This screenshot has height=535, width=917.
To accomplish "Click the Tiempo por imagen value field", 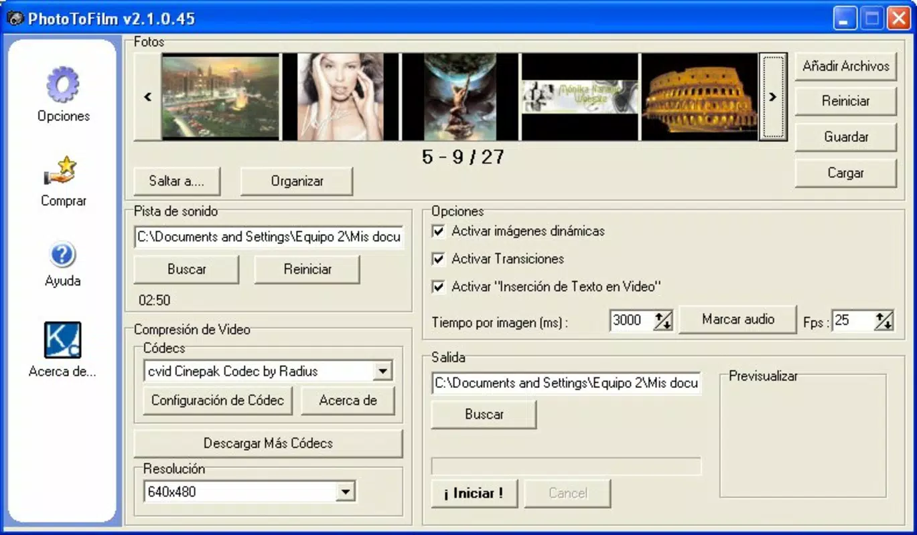I will 632,321.
